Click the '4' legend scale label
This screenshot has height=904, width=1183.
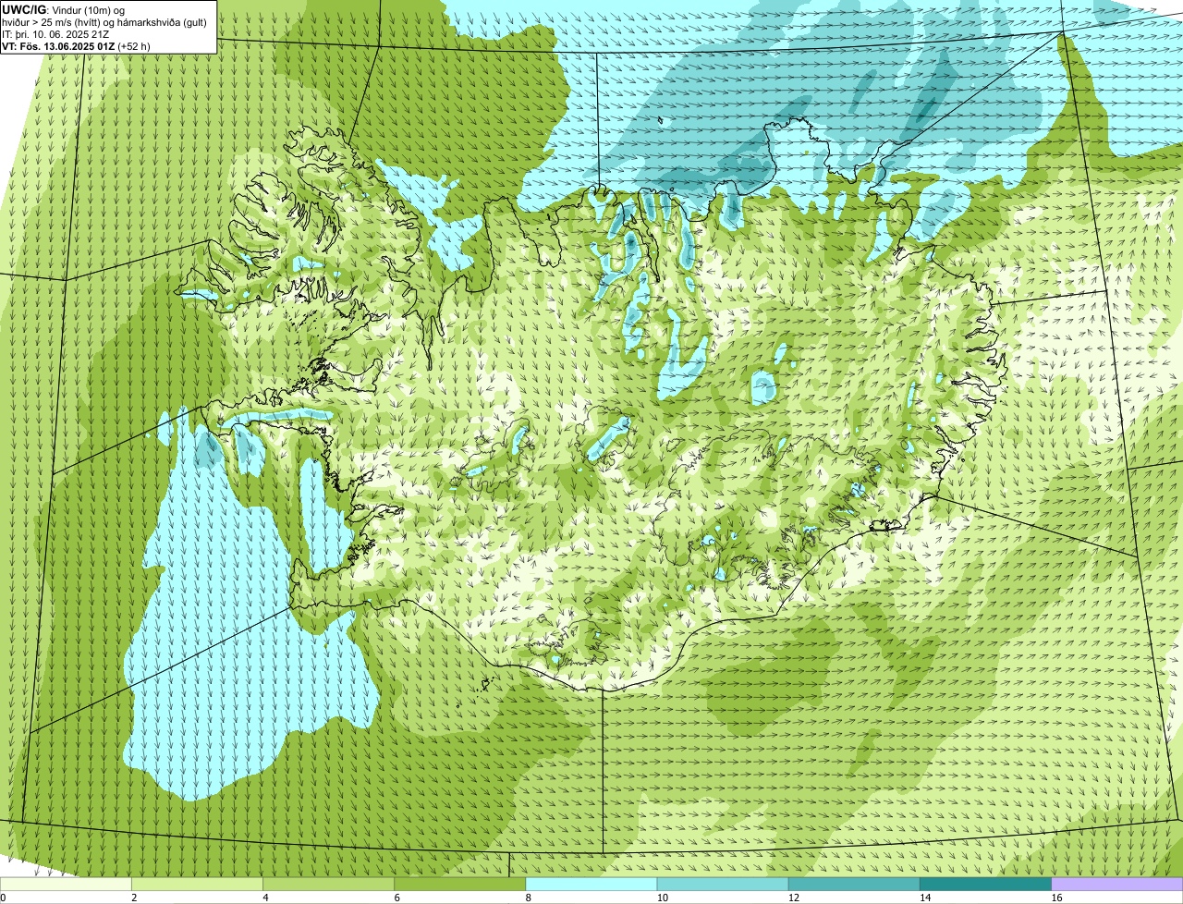point(265,898)
